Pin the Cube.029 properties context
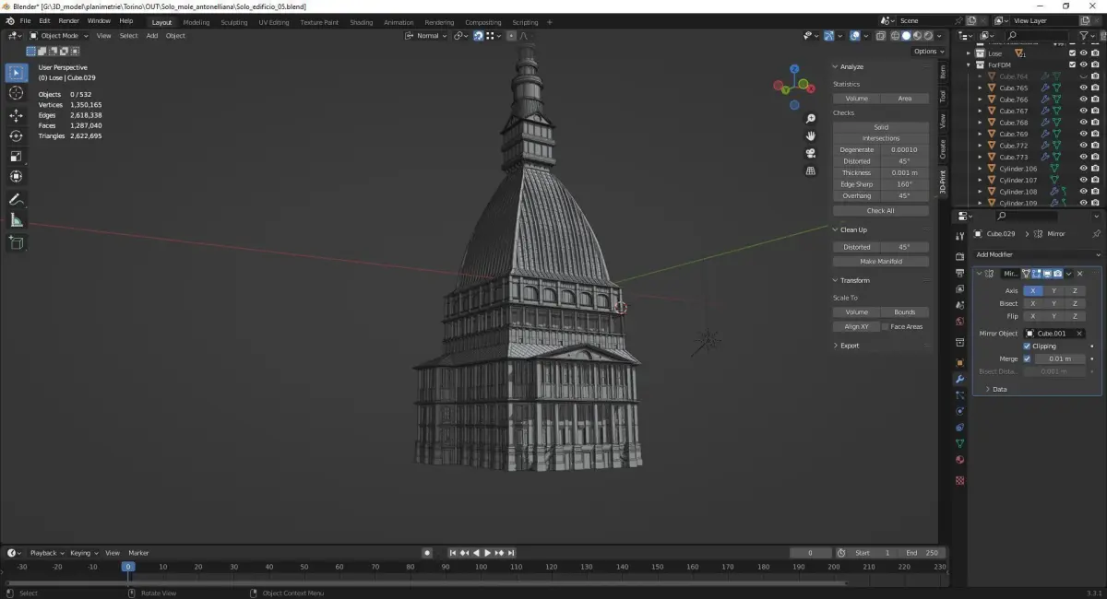This screenshot has width=1107, height=599. [1096, 234]
